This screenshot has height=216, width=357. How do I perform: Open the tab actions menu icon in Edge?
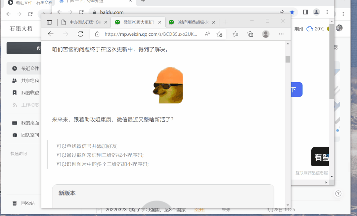pos(50,22)
